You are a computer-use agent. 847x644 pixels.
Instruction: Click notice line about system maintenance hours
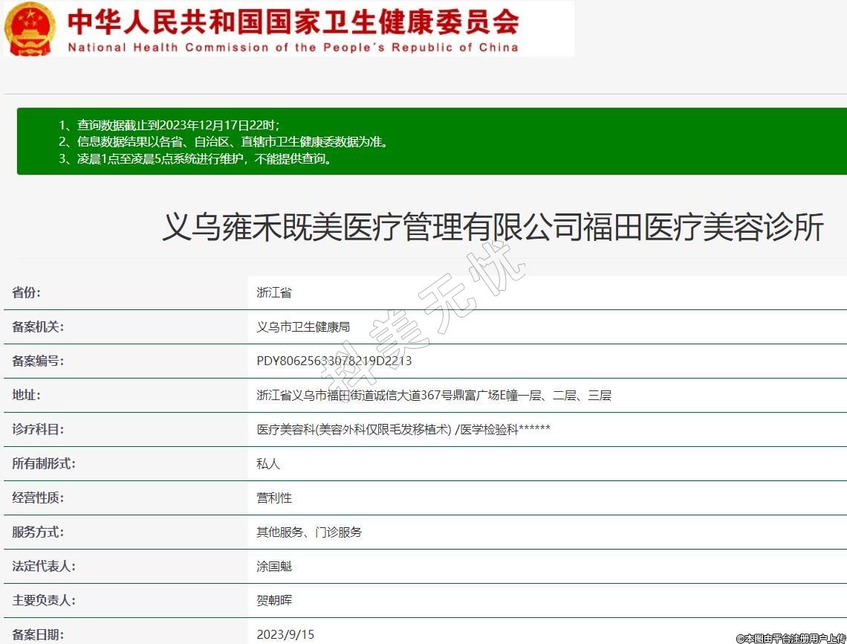pyautogui.click(x=195, y=158)
